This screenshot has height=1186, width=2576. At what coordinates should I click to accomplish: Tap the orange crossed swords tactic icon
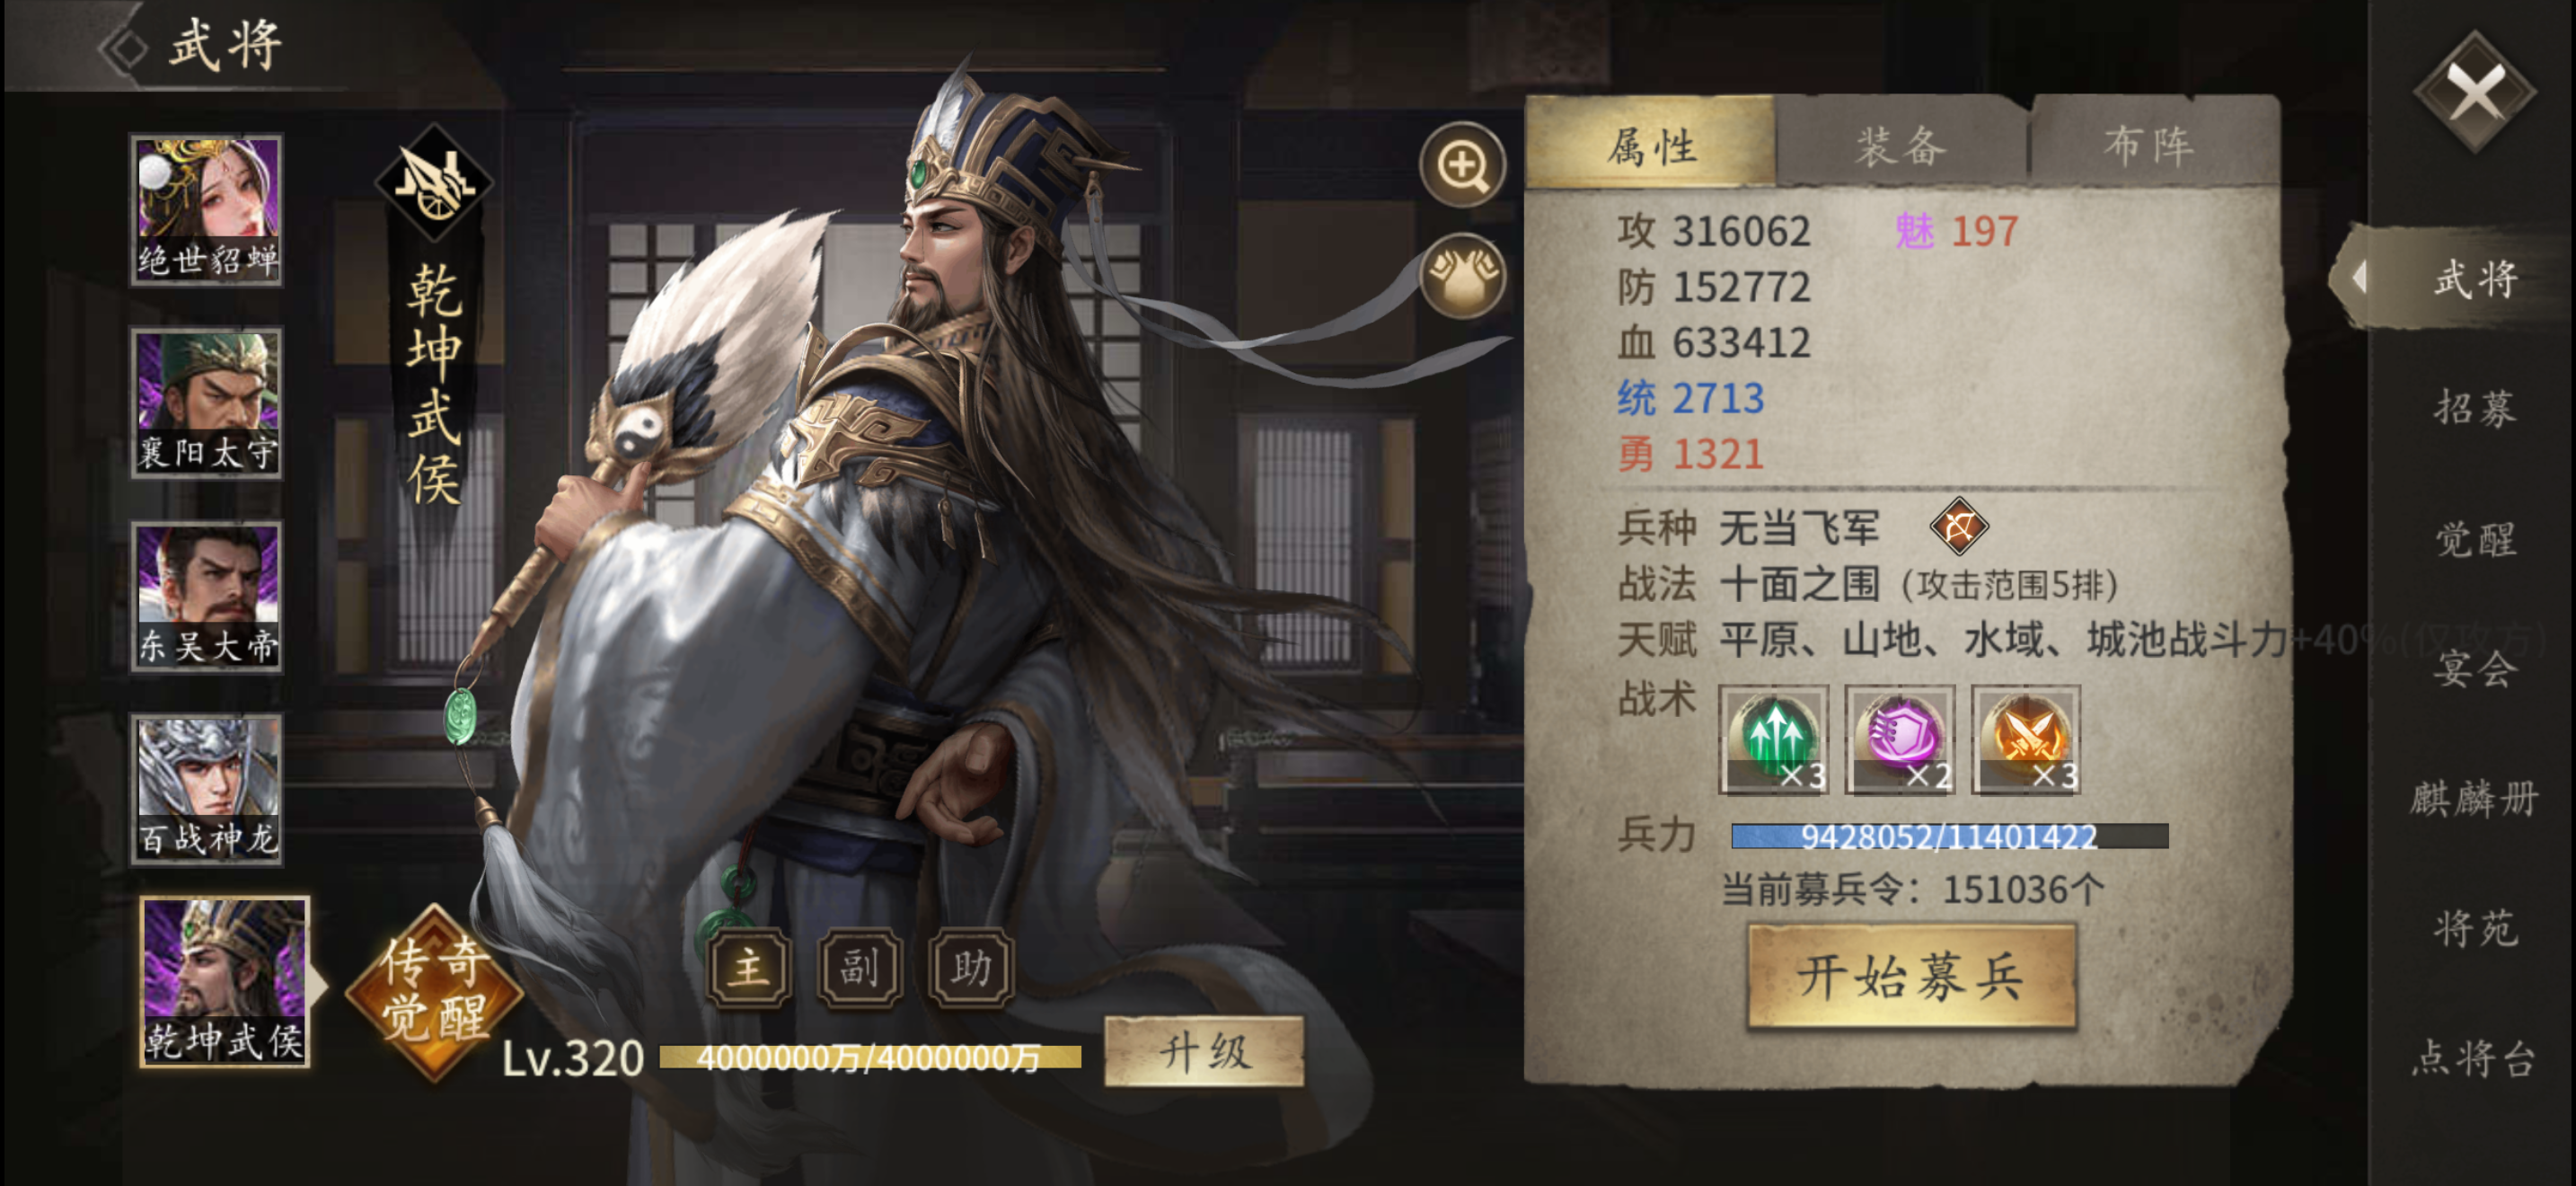tap(2025, 739)
